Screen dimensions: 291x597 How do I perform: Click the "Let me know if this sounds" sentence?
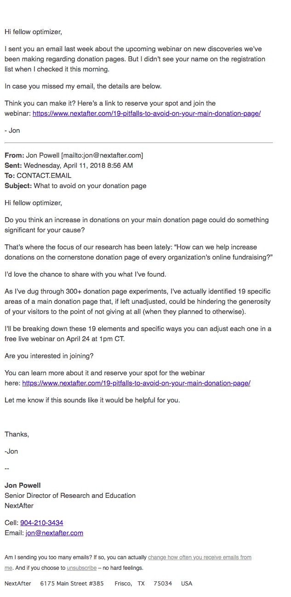tap(92, 400)
